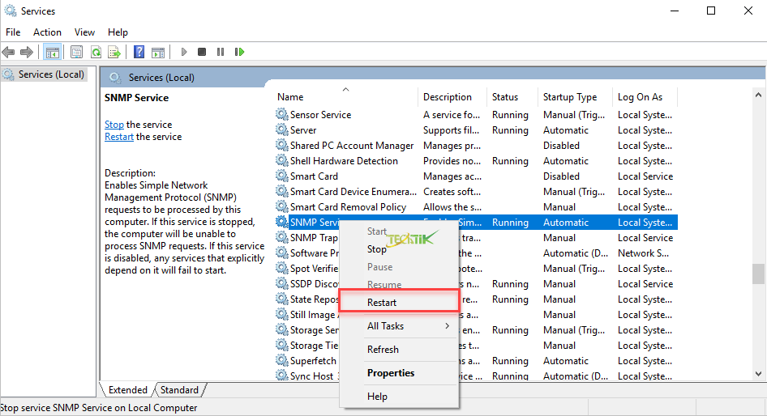The width and height of the screenshot is (767, 416).
Task: Open Properties via the toolbar icon
Action: tap(76, 52)
